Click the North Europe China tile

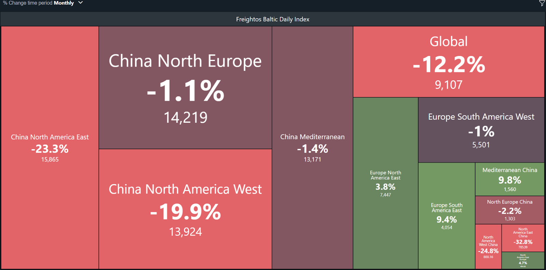click(x=510, y=210)
